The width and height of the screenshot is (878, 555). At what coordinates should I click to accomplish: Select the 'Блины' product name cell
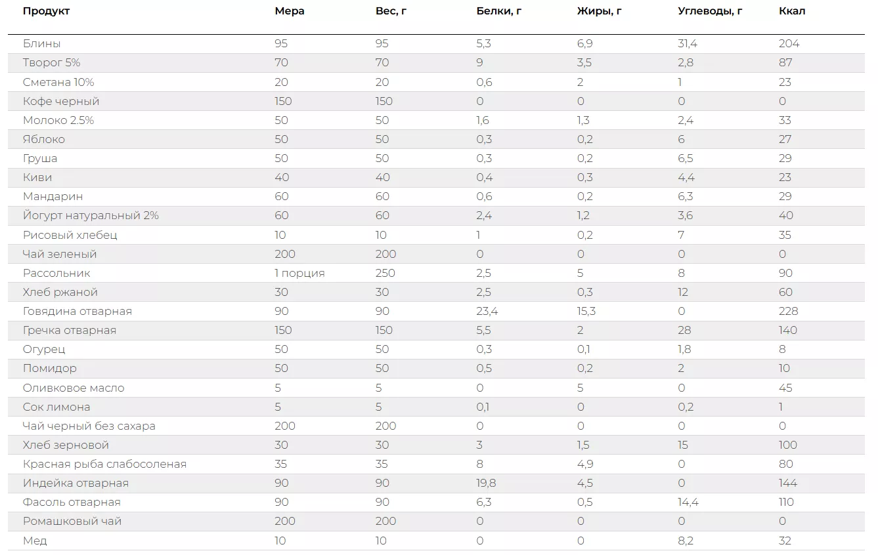click(x=42, y=43)
